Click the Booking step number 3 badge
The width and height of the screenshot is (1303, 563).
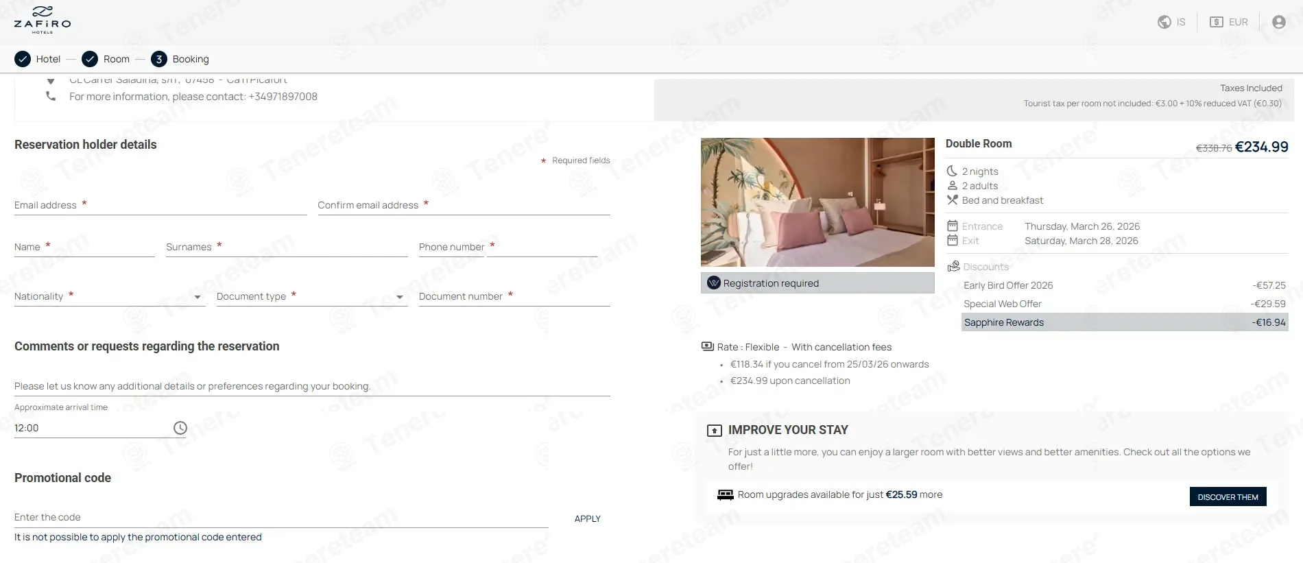159,59
